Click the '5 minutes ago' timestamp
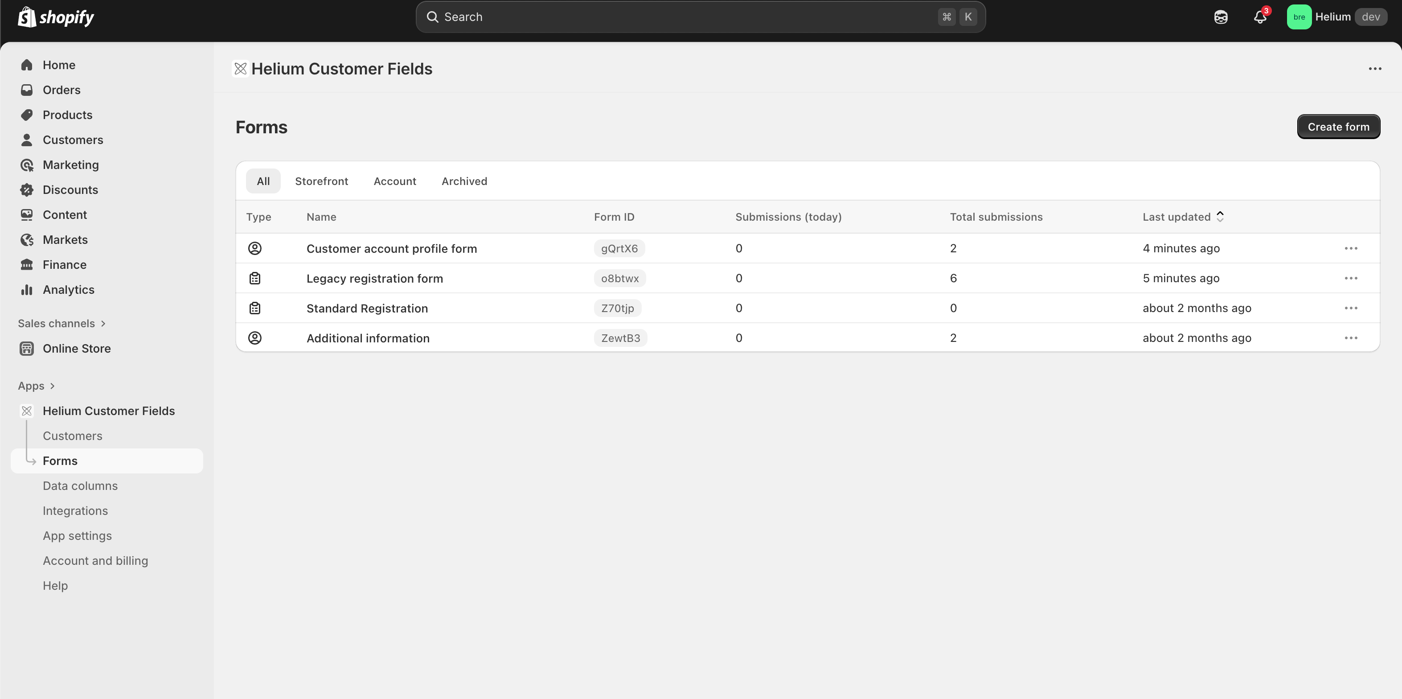 pos(1181,278)
